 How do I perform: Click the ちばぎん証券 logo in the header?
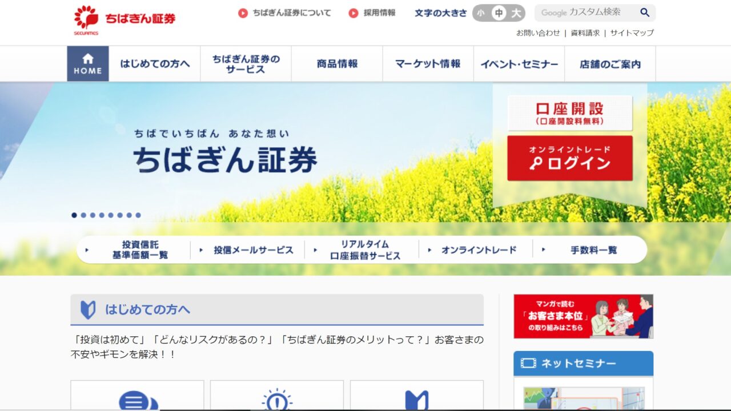(124, 20)
